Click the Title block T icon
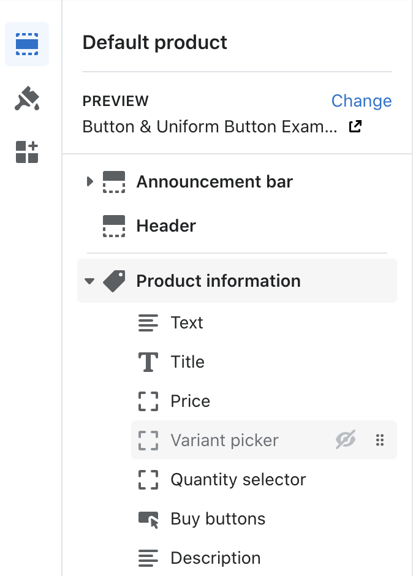The image size is (413, 576). click(148, 362)
